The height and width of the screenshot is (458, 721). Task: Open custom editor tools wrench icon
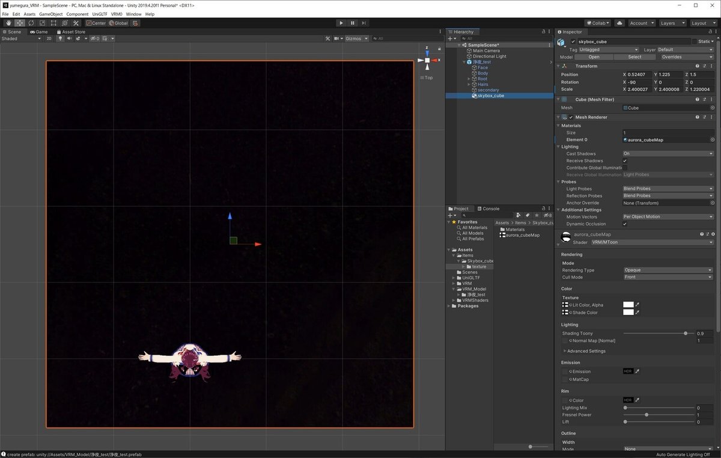pos(76,23)
